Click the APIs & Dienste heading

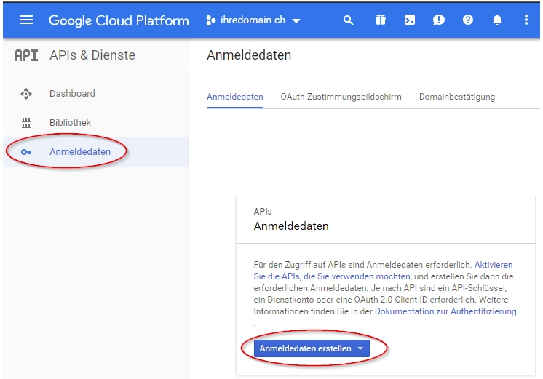92,55
